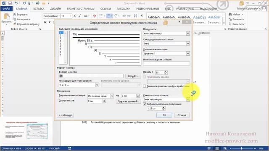Click the OK button in dialog
The image size is (269, 151).
pyautogui.click(x=164, y=115)
